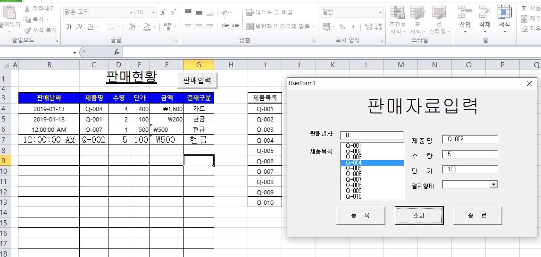Click the 판매입력 button on the sheet
This screenshot has width=541, height=257.
[x=197, y=80]
